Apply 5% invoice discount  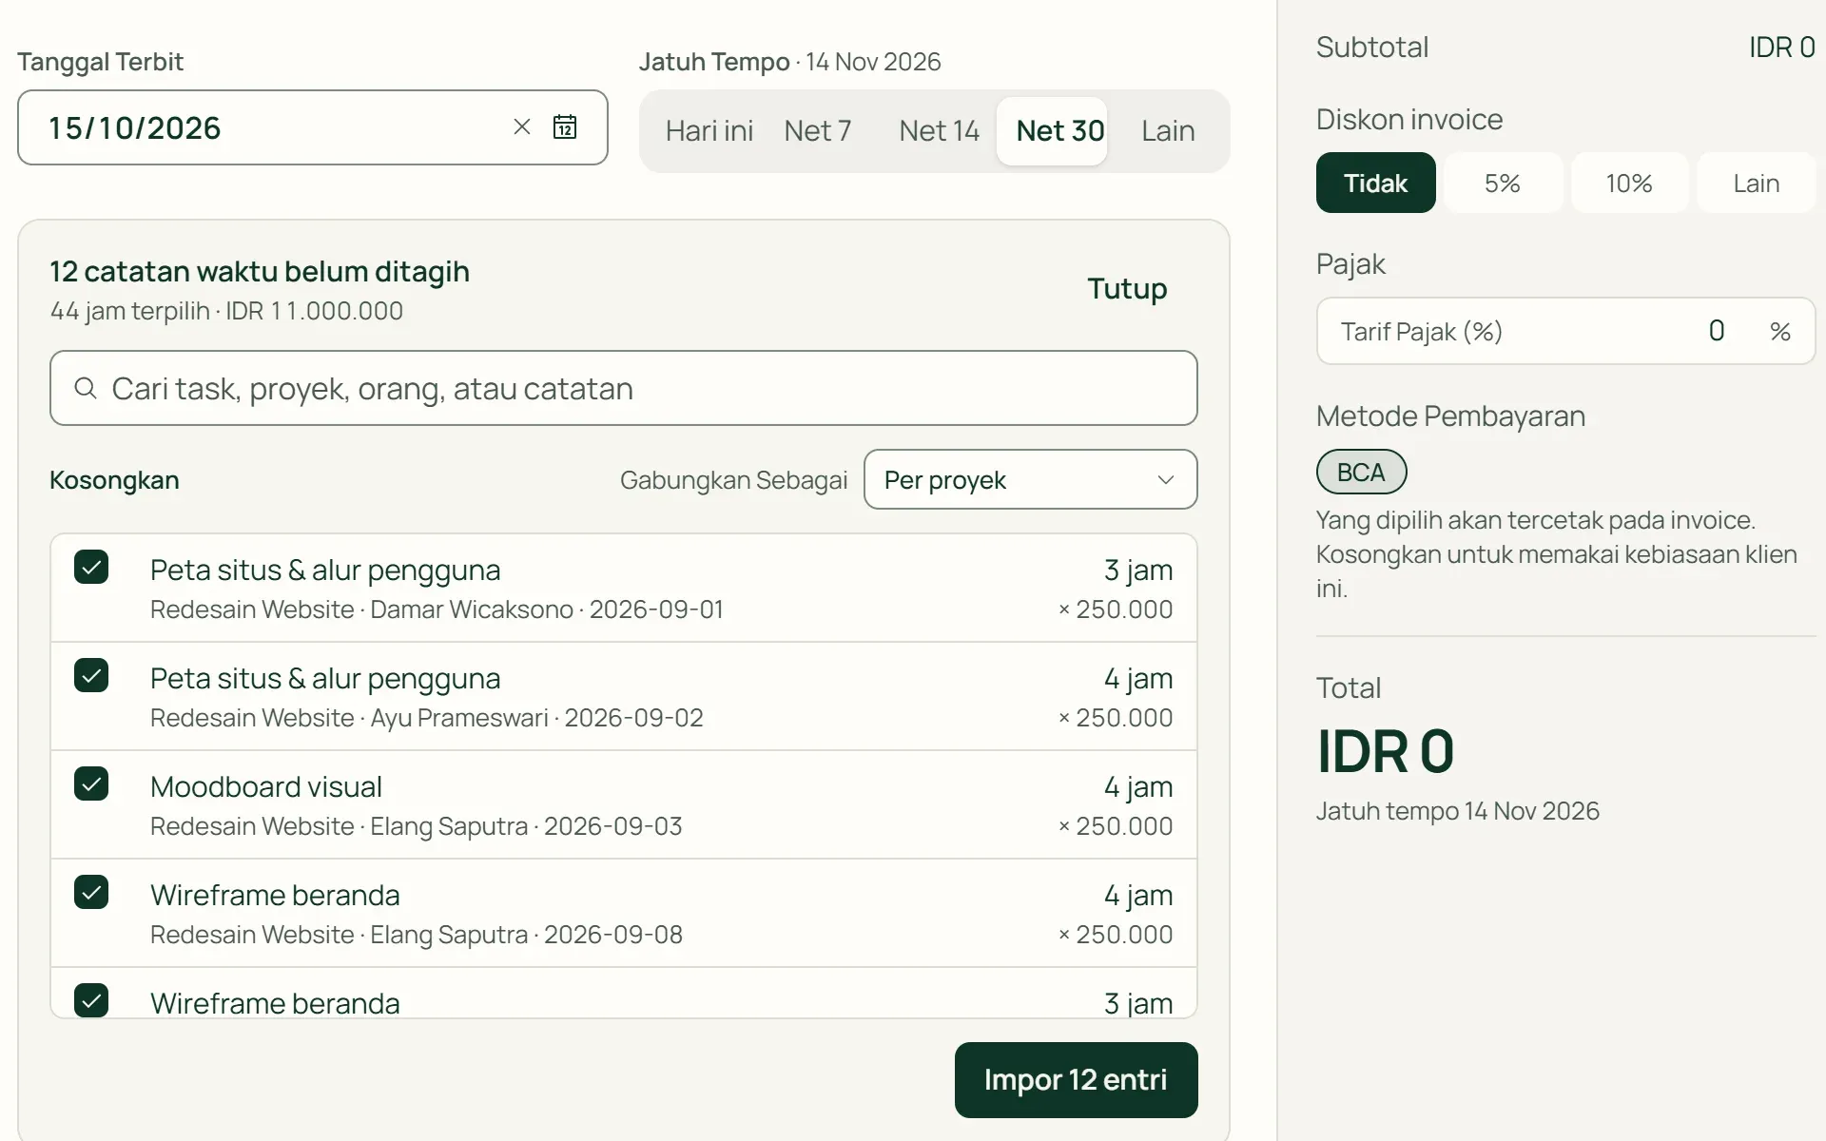pyautogui.click(x=1503, y=183)
